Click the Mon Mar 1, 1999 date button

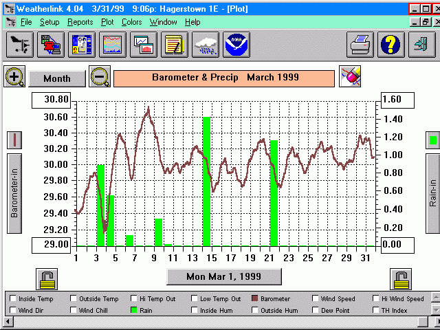tap(224, 276)
